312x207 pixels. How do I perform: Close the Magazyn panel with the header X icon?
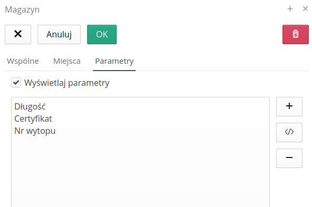[x=305, y=9]
